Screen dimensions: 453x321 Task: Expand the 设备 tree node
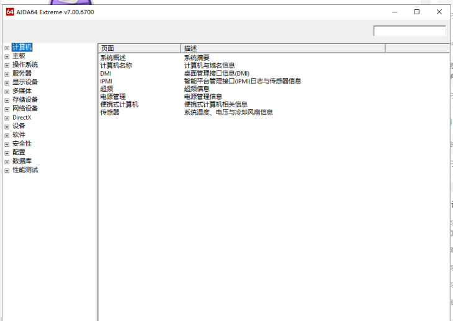7,126
